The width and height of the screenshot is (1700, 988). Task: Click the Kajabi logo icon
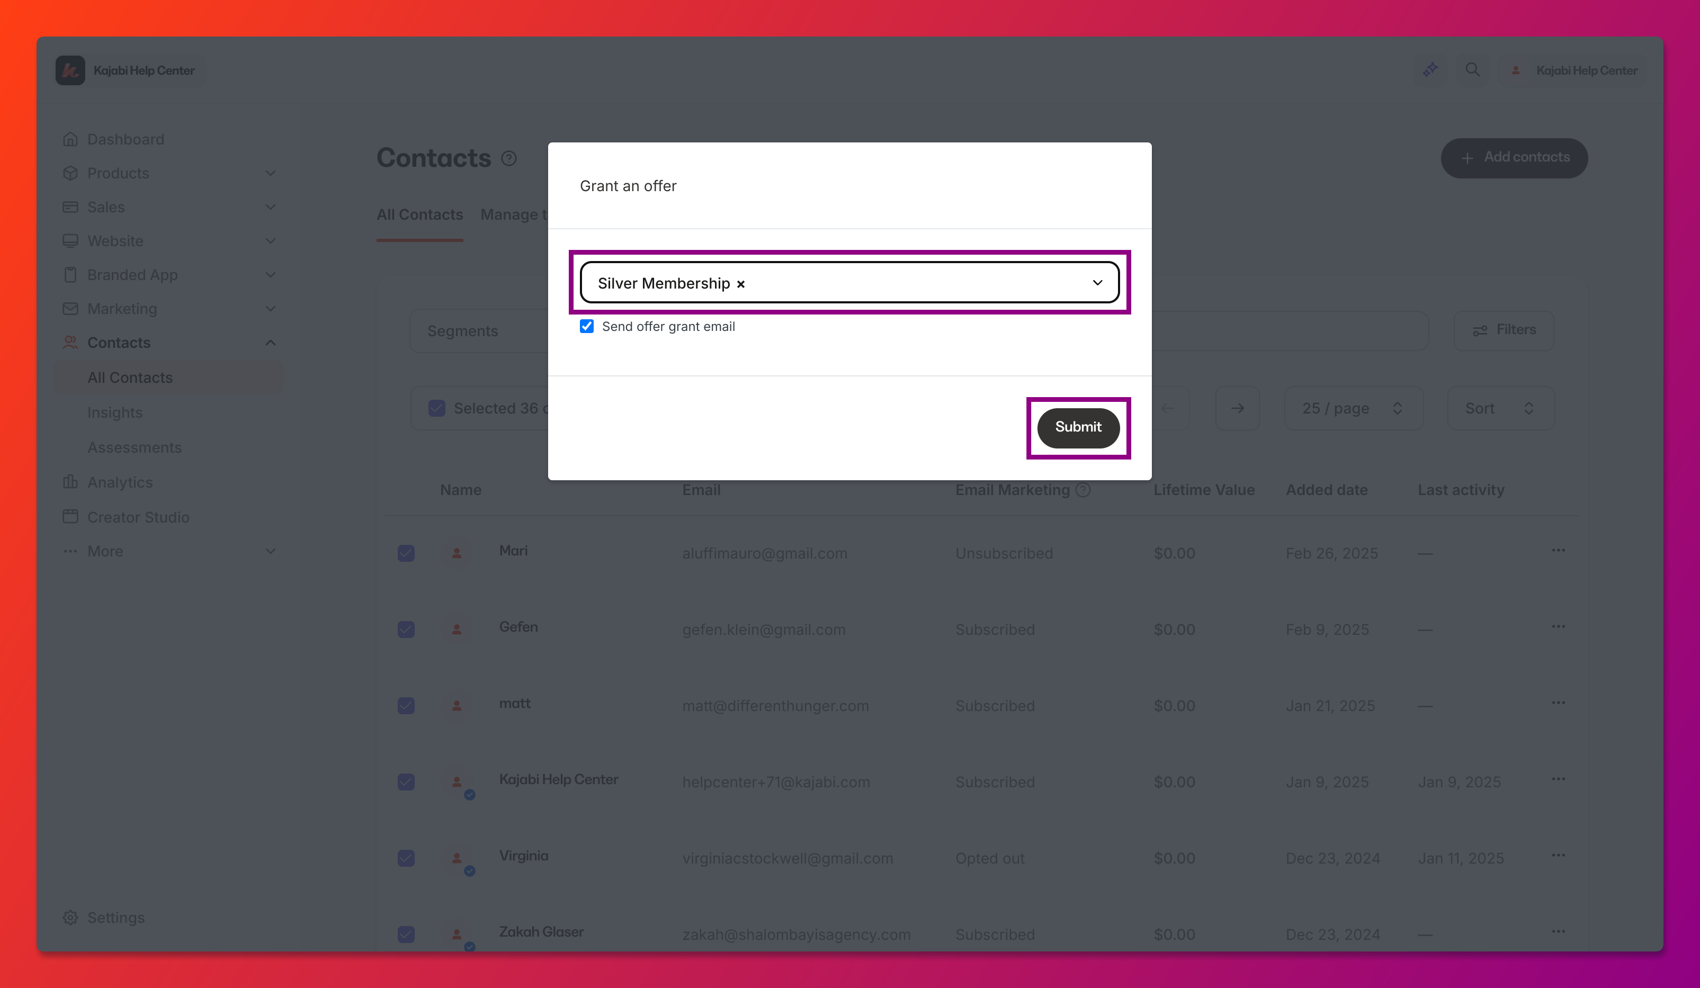70,70
